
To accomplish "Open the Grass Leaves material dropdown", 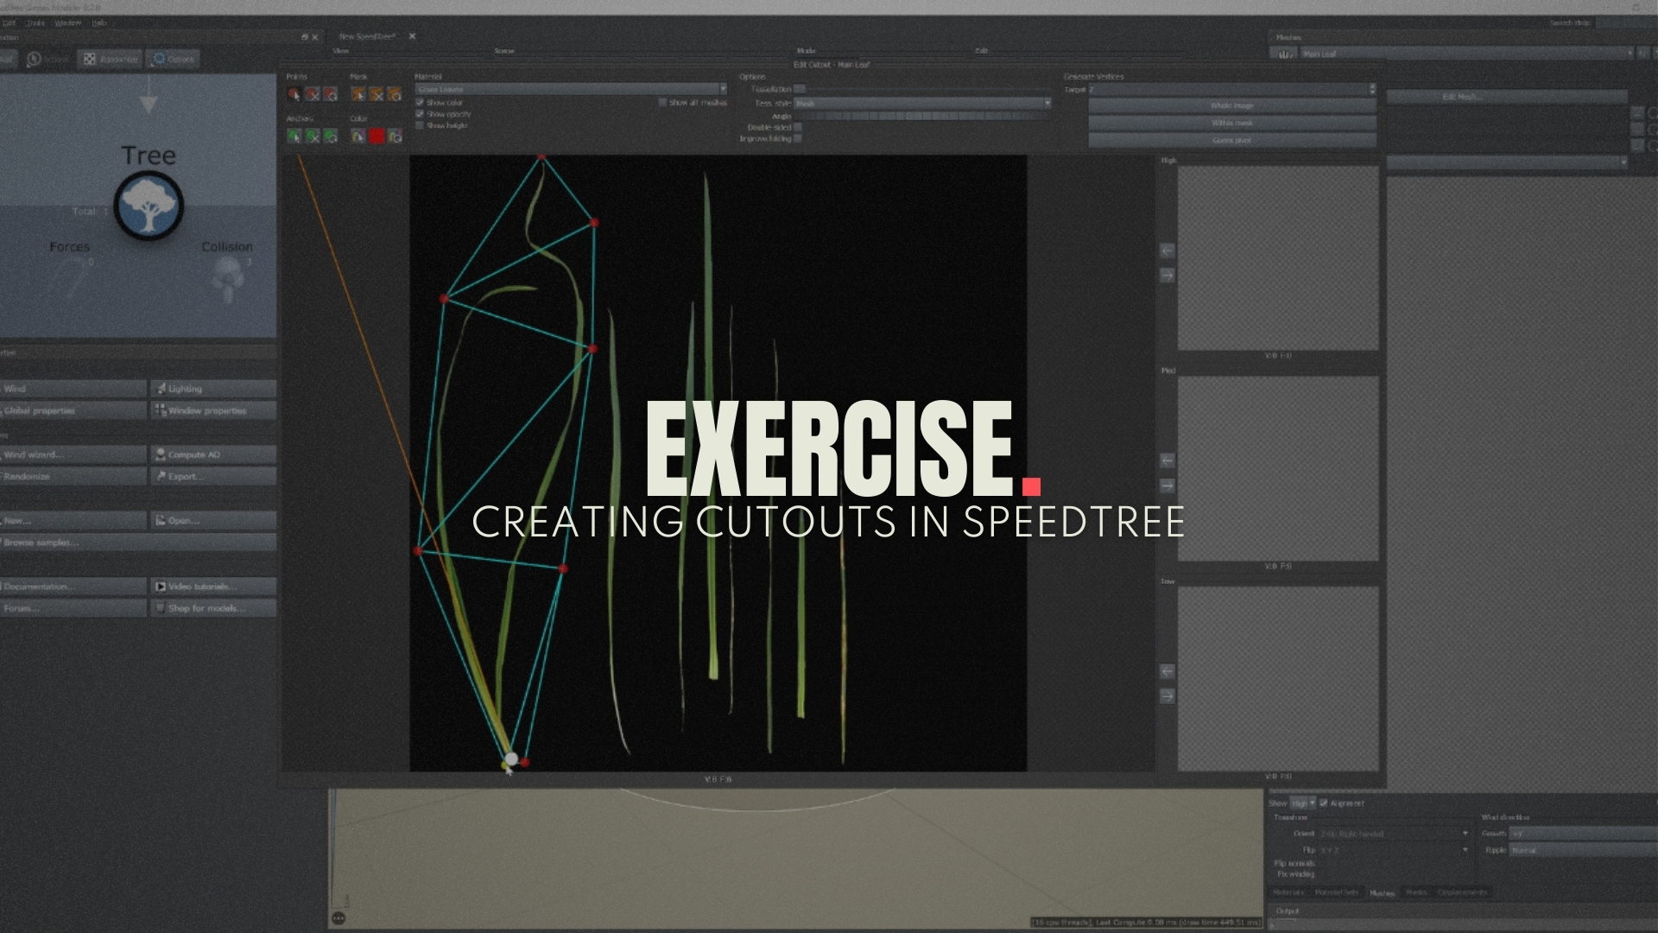I will (x=571, y=89).
